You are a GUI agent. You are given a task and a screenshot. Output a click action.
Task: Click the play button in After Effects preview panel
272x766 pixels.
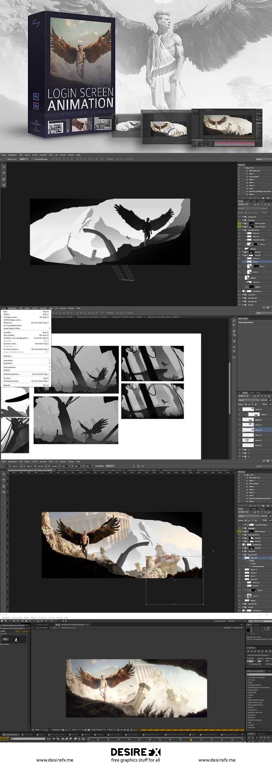[256, 651]
